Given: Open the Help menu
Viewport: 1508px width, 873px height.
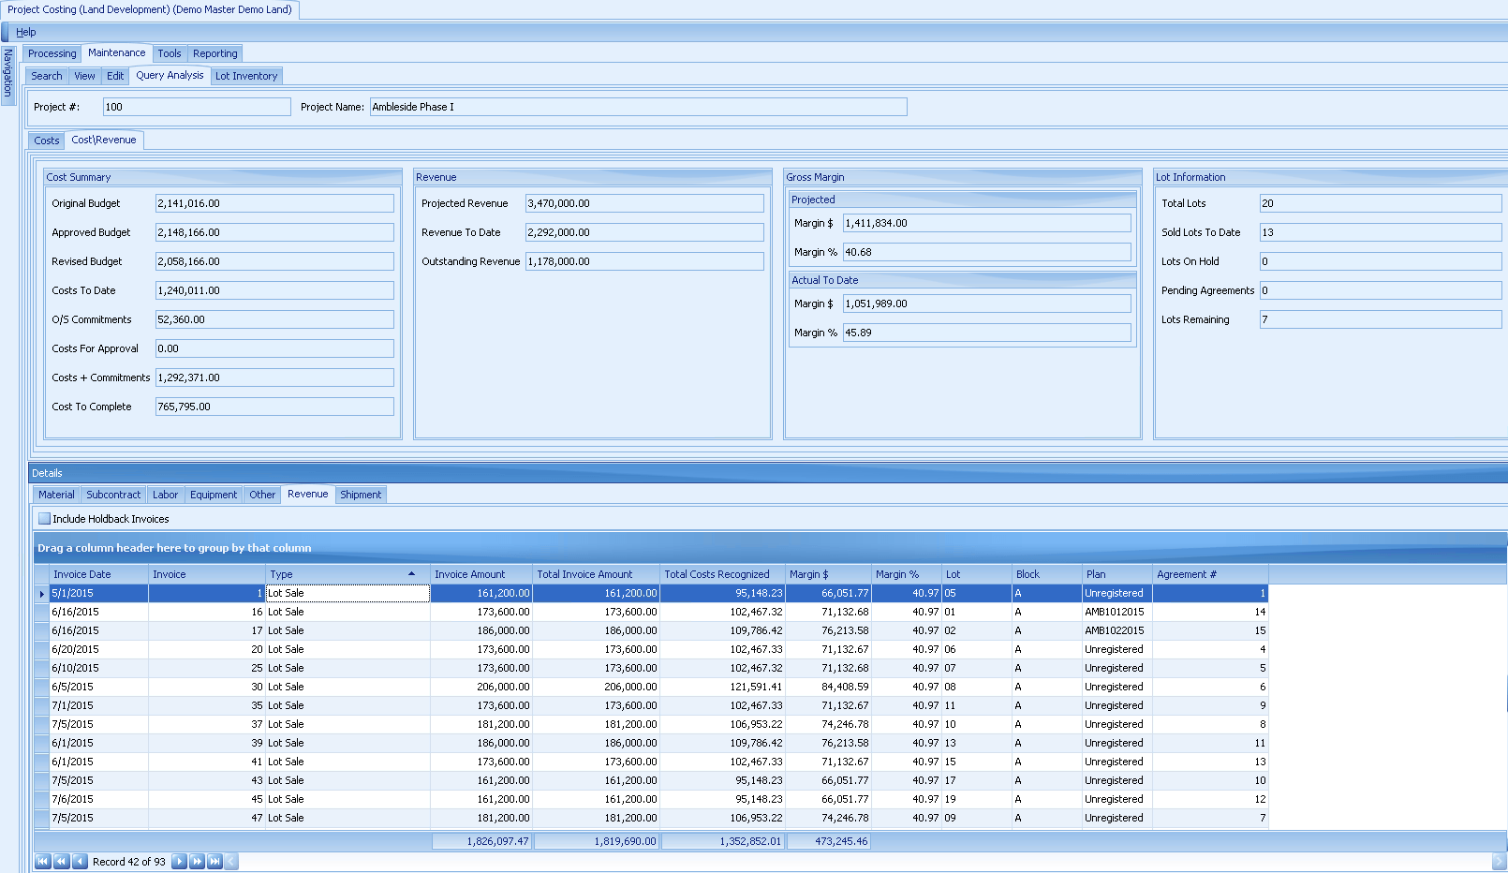Looking at the screenshot, I should point(25,31).
